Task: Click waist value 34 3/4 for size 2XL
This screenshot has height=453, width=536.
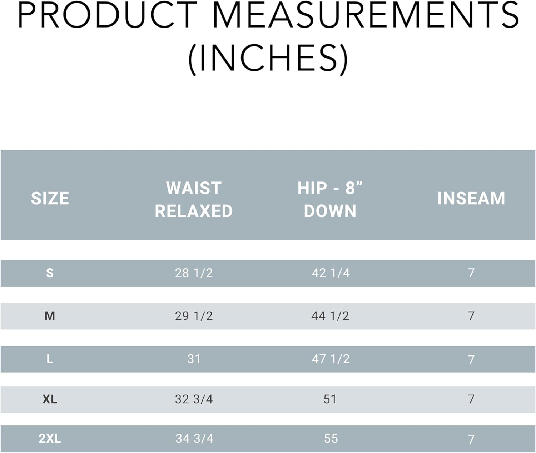Action: tap(194, 438)
